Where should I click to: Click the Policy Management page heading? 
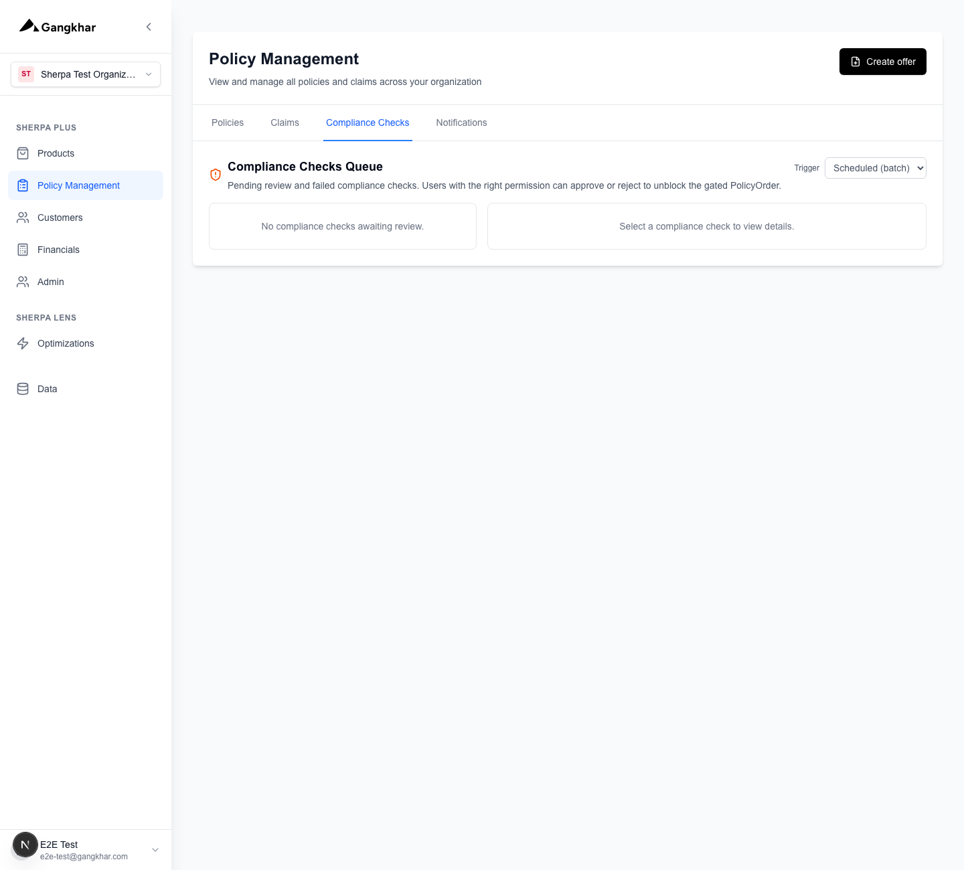click(284, 59)
